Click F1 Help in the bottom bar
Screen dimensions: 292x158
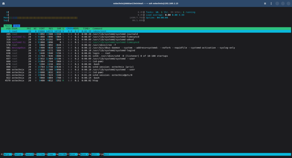pyautogui.click(x=6, y=154)
